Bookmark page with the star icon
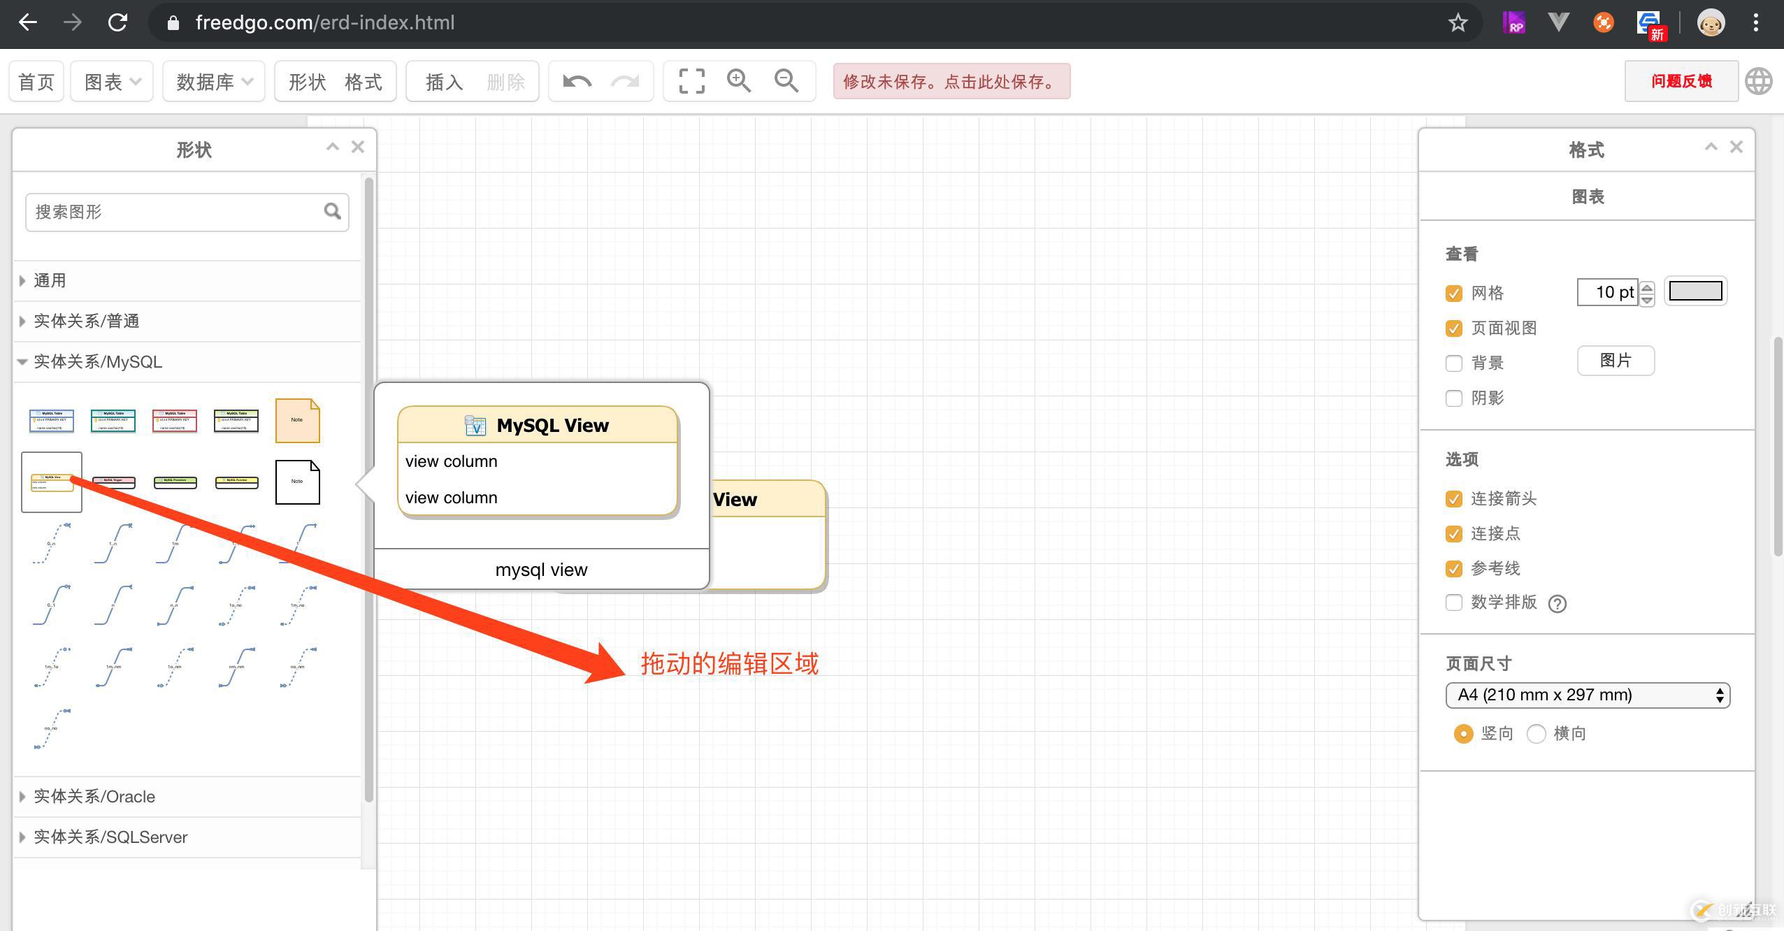Screen dimensions: 1784x931 pyautogui.click(x=1458, y=23)
